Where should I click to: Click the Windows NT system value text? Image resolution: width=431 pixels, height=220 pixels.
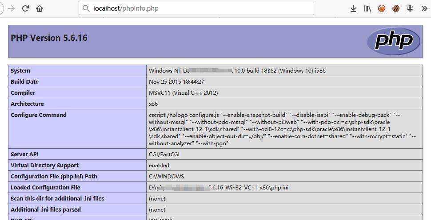point(237,71)
